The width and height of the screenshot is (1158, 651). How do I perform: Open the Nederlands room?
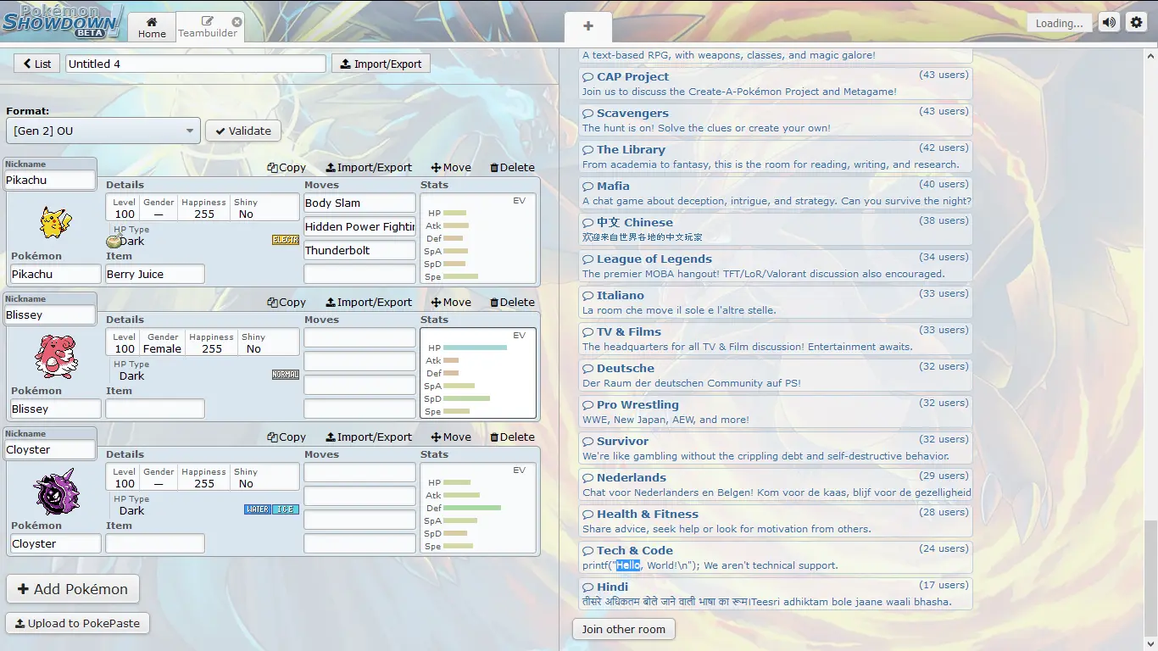775,485
